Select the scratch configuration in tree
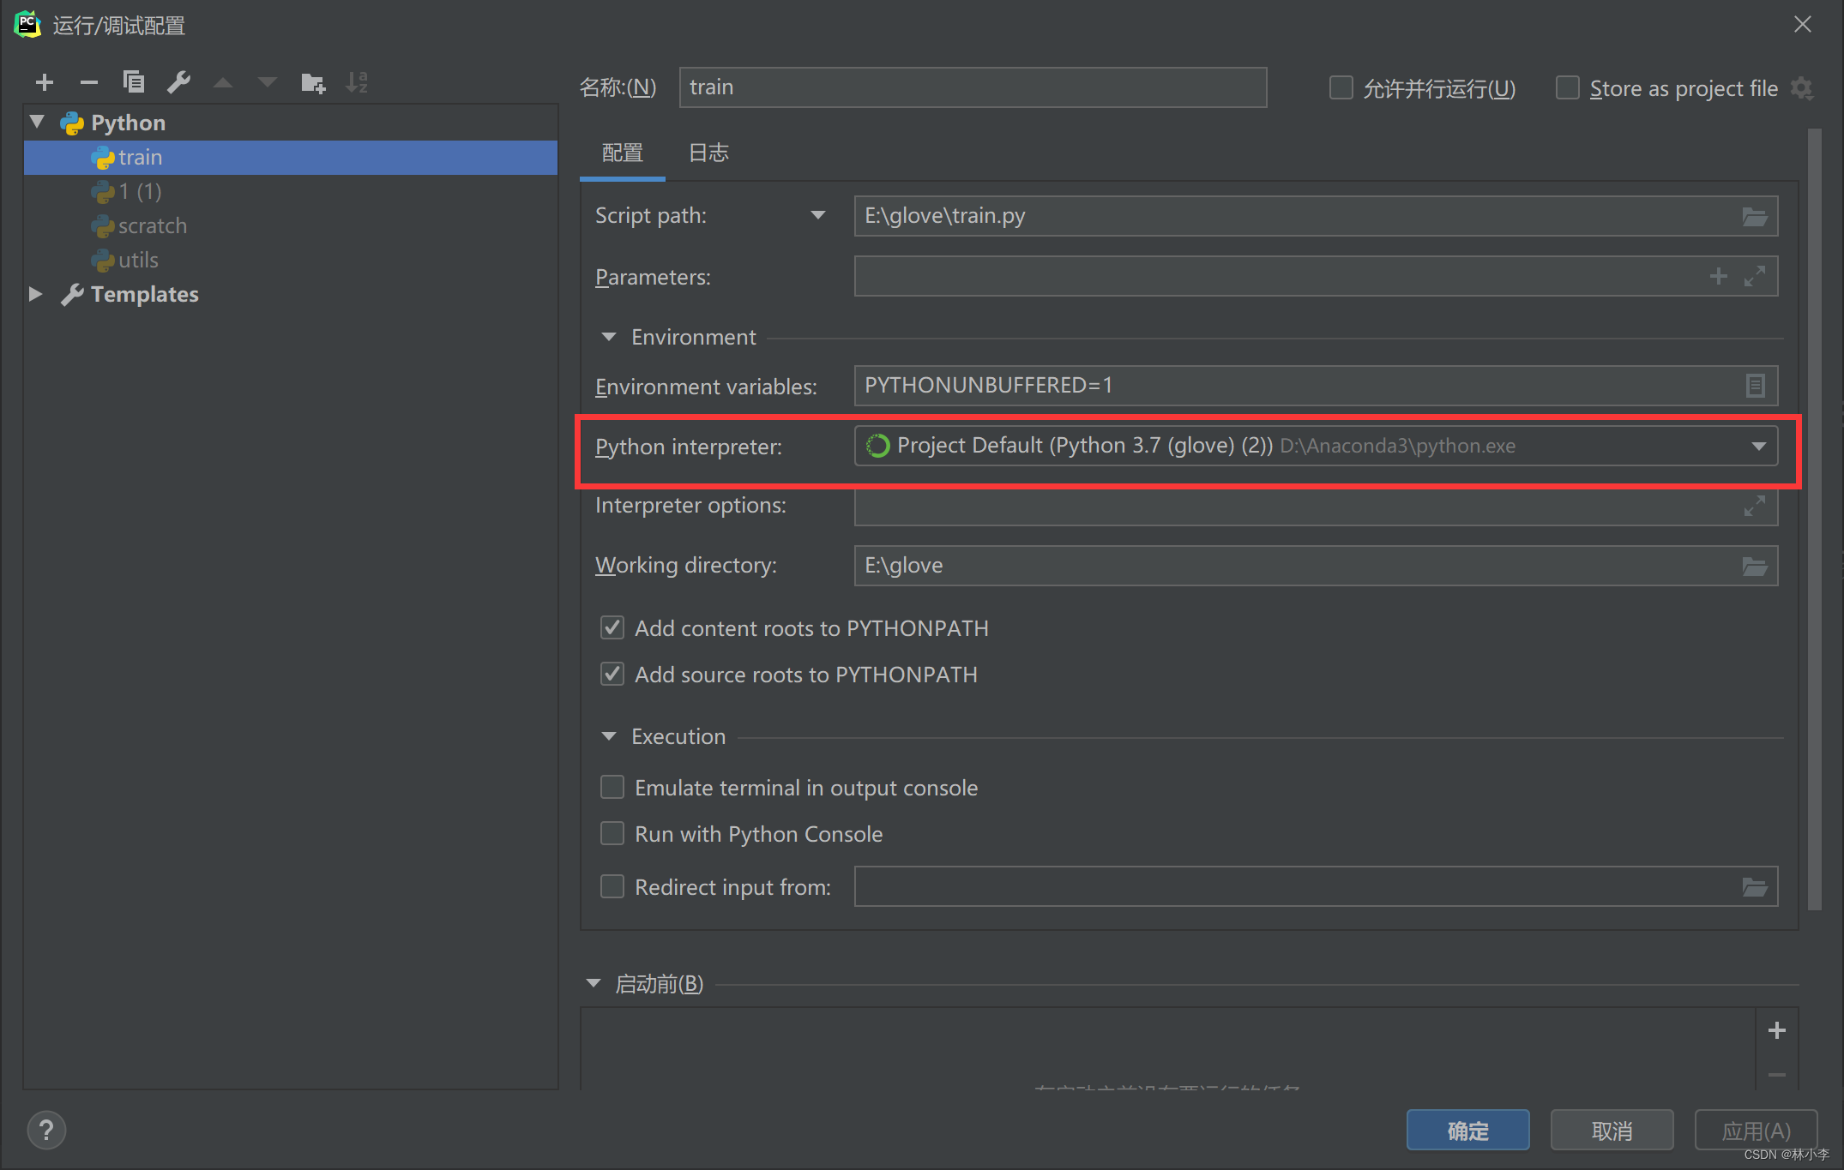The height and width of the screenshot is (1170, 1844). point(152,225)
